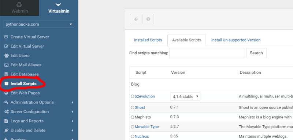
Task: Click the Server Configuration gears icon
Action: click(x=7, y=111)
